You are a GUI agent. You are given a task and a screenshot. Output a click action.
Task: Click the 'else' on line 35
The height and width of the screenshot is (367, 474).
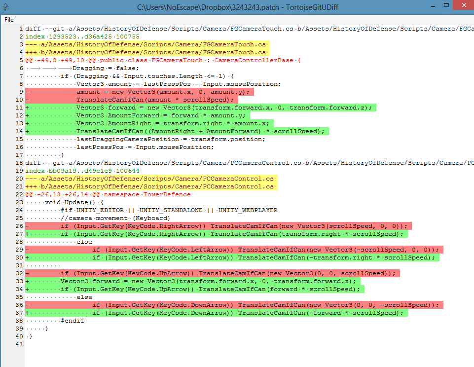click(84, 297)
